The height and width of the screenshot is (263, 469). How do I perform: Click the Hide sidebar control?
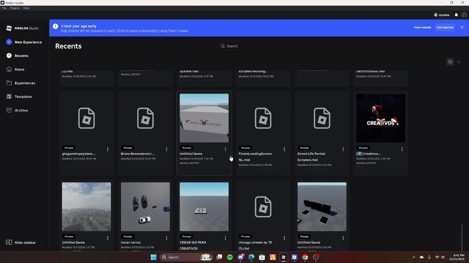pos(21,243)
